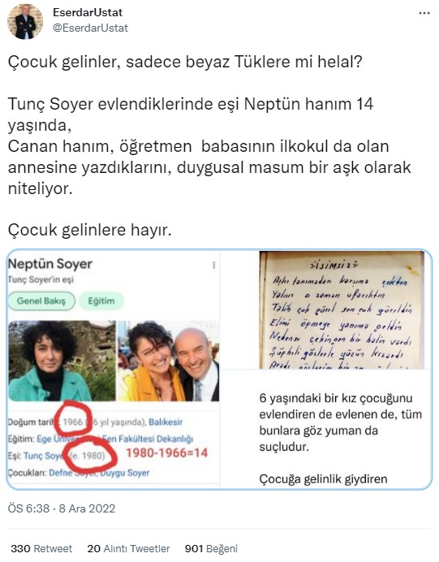Open the handwritten poem image
This screenshot has height=562, width=439.
(342, 309)
